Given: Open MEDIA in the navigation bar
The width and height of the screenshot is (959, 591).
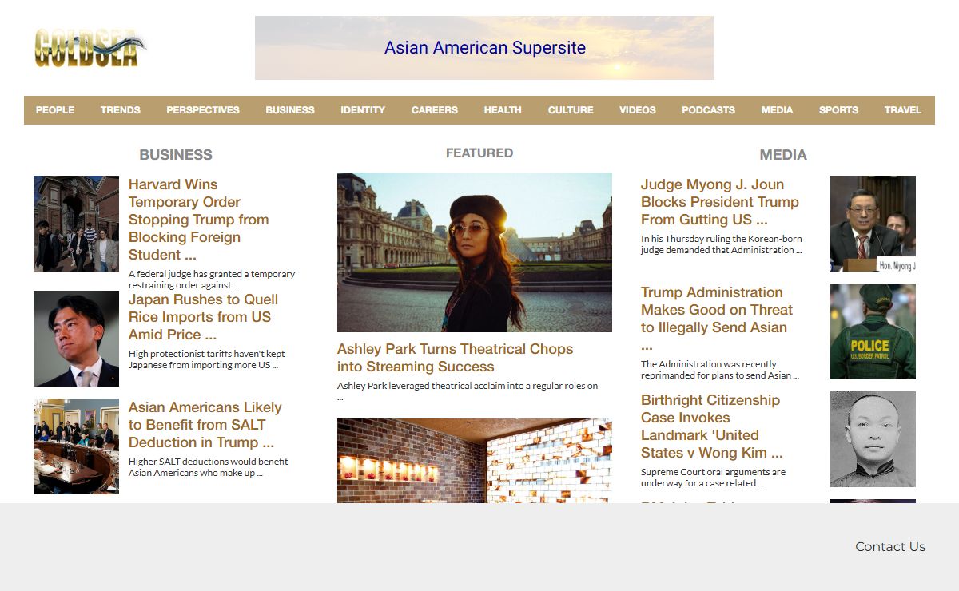Looking at the screenshot, I should [x=778, y=110].
